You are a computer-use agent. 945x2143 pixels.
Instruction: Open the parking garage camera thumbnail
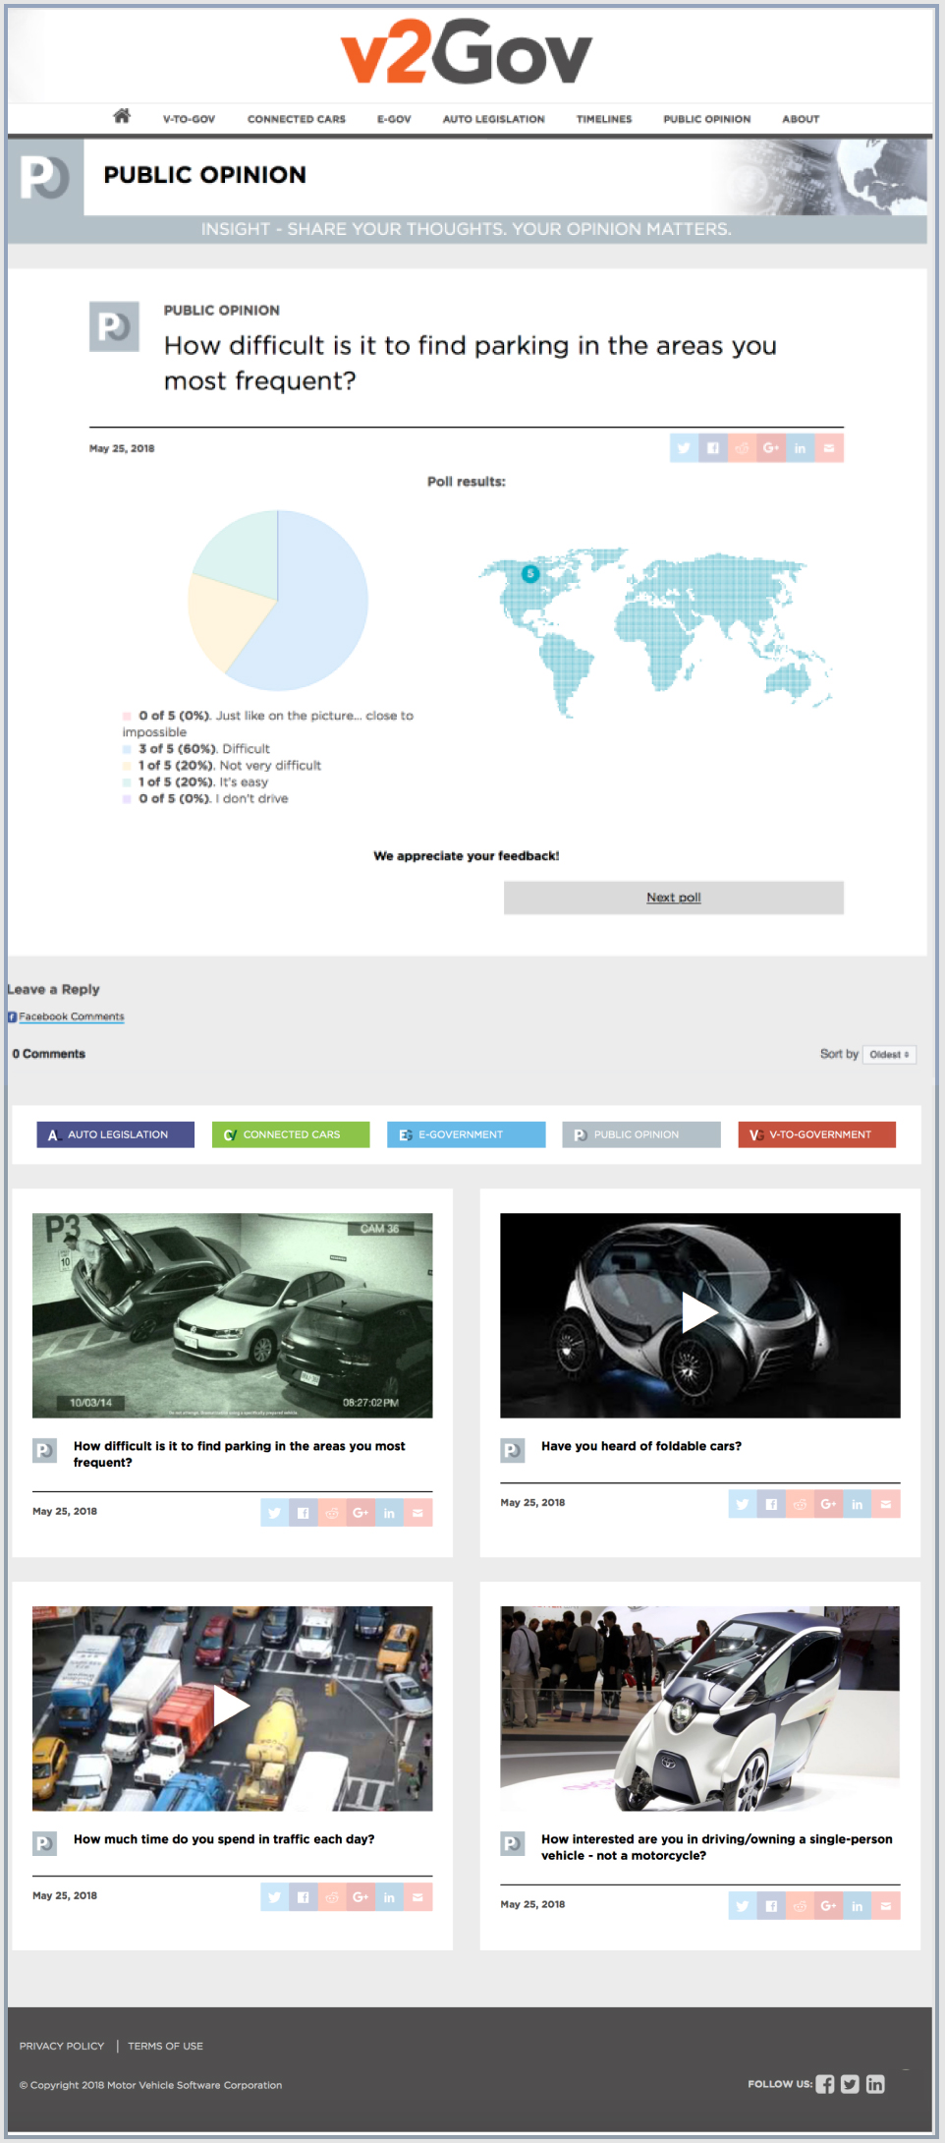coord(232,1314)
